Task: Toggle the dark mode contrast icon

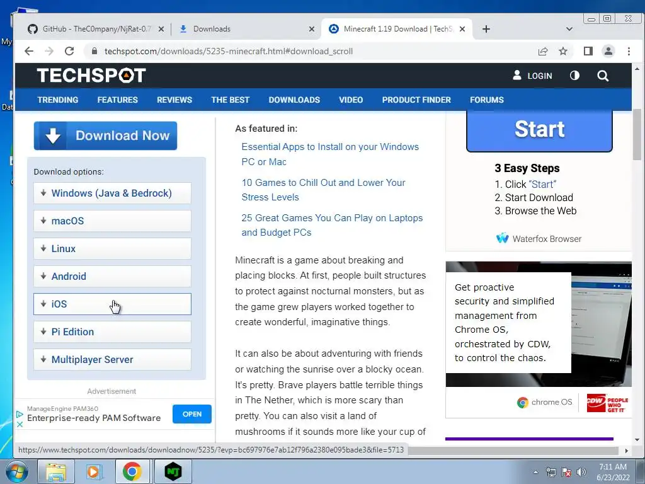Action: click(574, 76)
